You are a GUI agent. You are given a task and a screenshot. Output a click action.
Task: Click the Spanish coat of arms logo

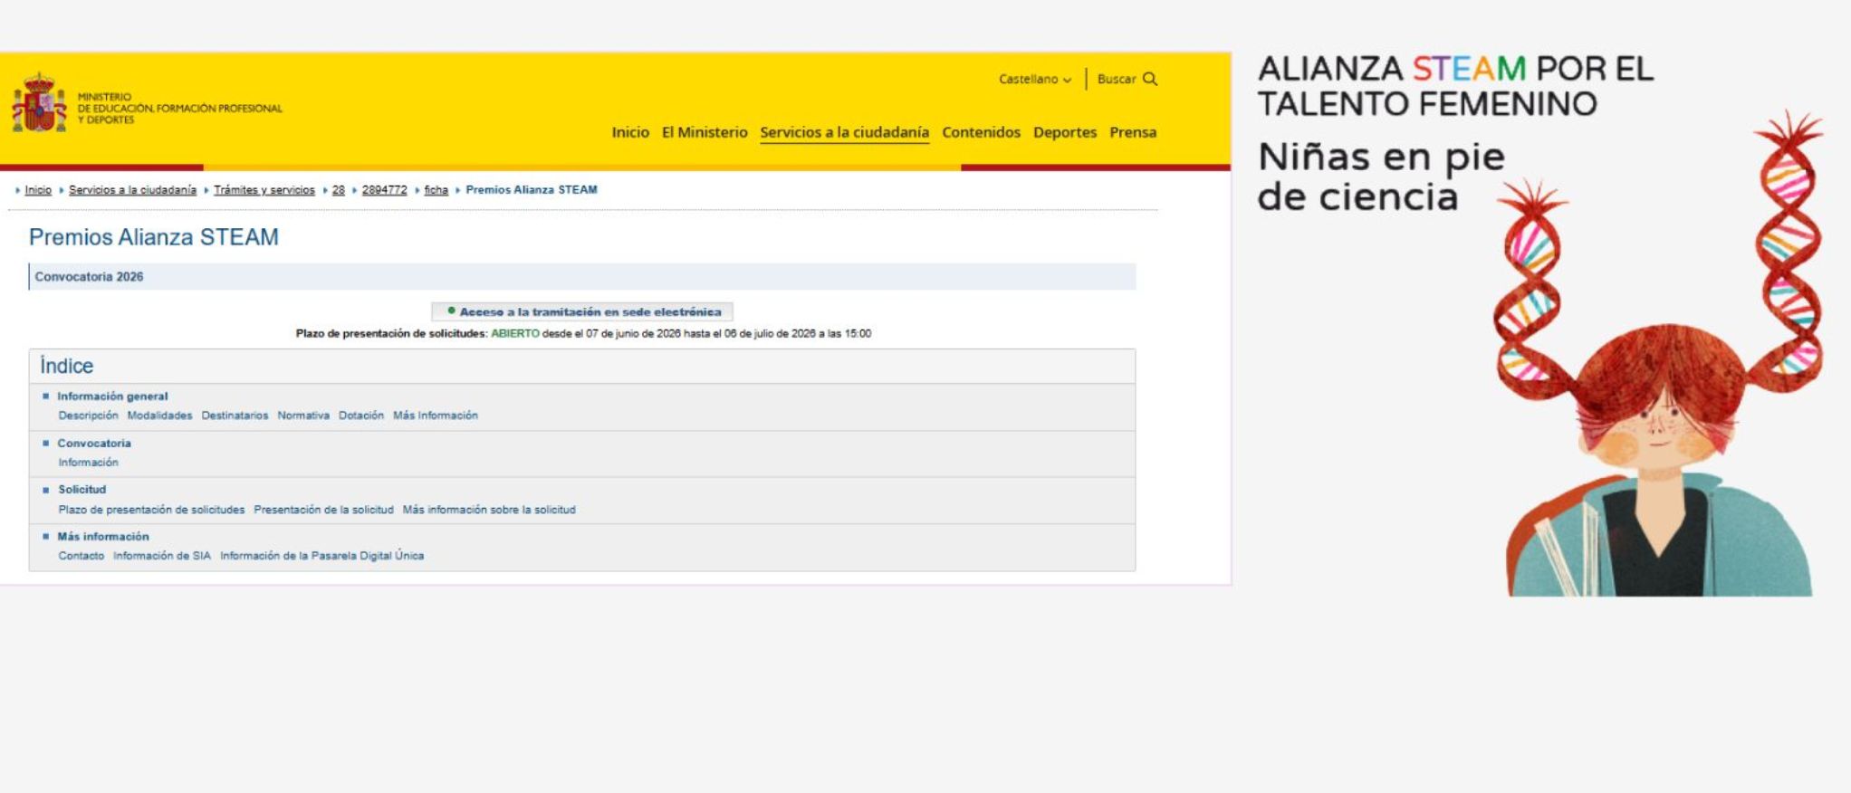click(x=39, y=104)
